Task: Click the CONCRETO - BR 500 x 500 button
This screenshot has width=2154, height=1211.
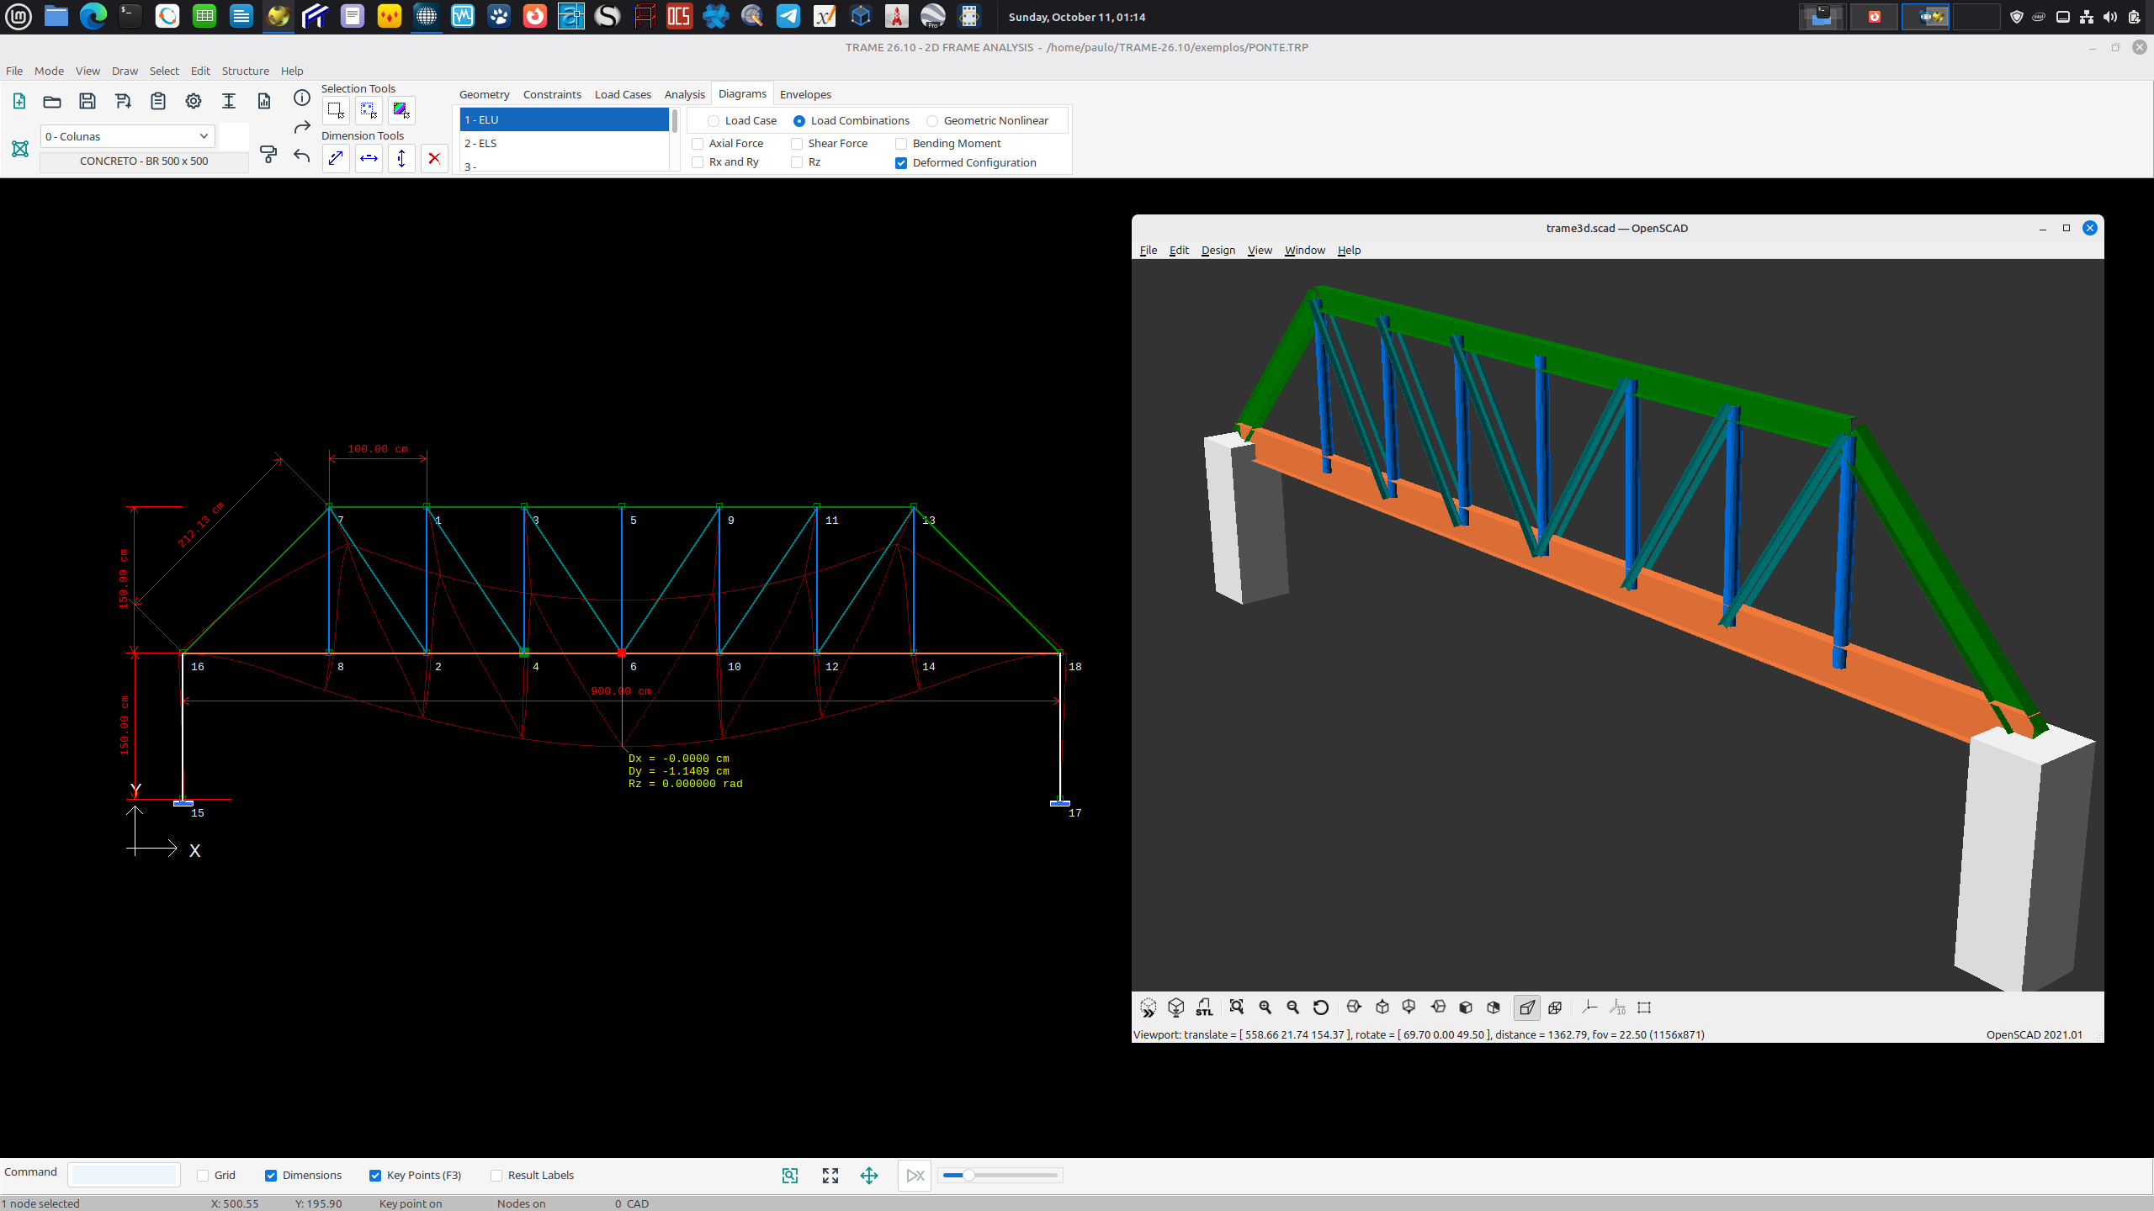Action: (x=144, y=161)
